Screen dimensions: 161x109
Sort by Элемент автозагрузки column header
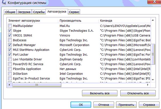tap(33, 21)
